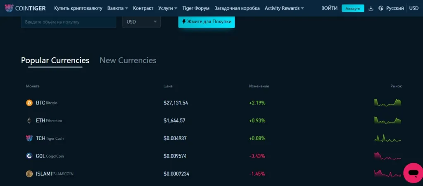
Task: Open Купить криптовалюту menu item
Action: click(x=78, y=8)
